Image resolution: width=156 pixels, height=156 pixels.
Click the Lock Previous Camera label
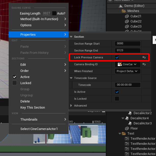tap(88, 57)
